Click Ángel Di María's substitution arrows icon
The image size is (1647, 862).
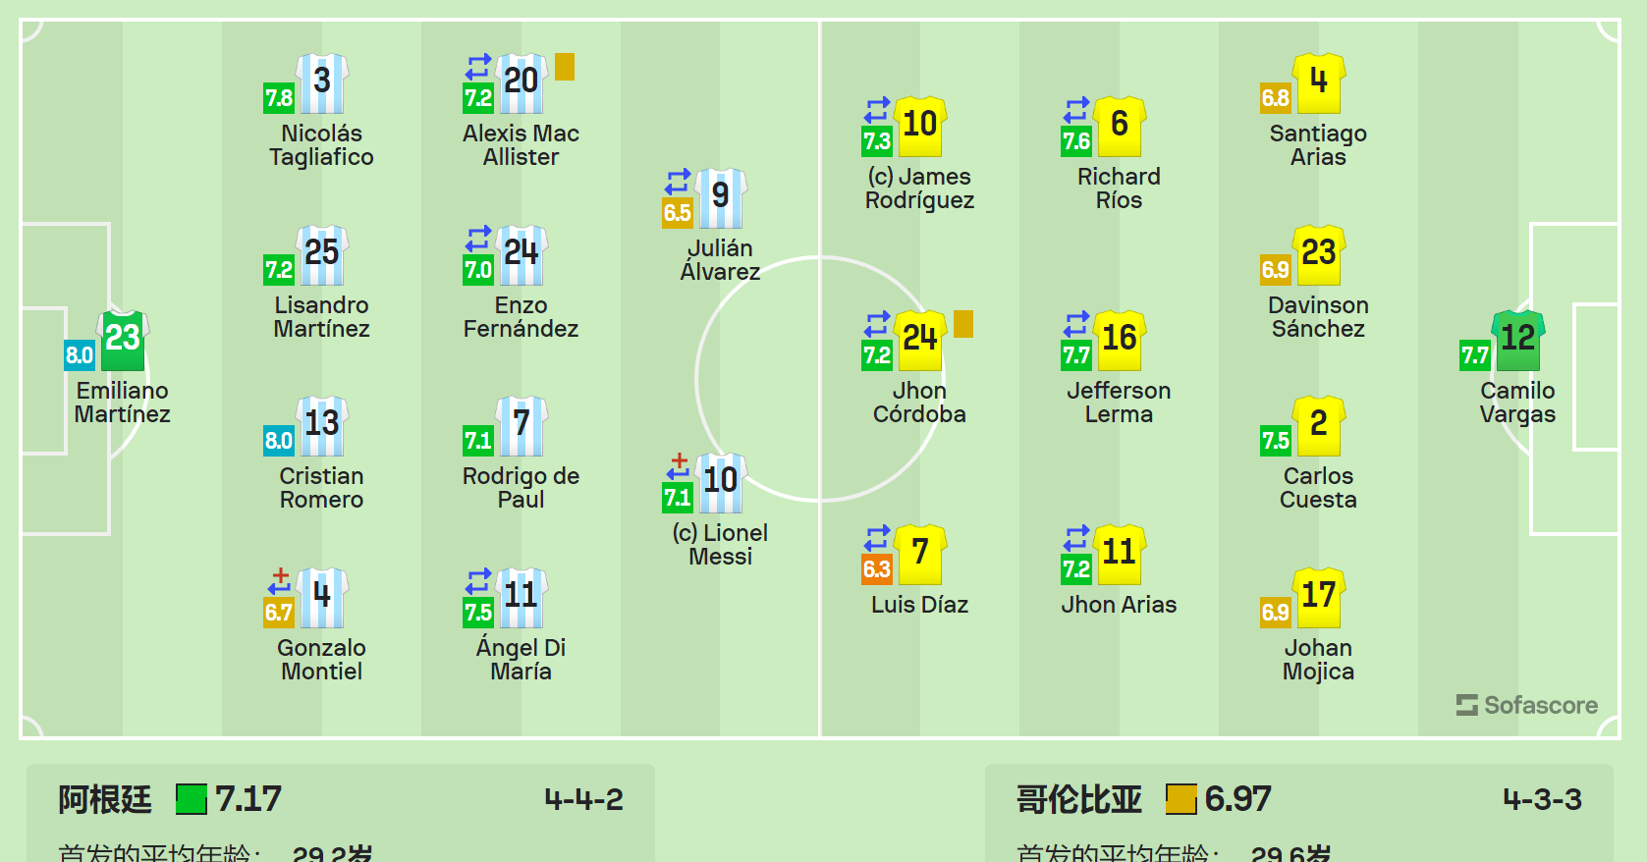pyautogui.click(x=478, y=580)
